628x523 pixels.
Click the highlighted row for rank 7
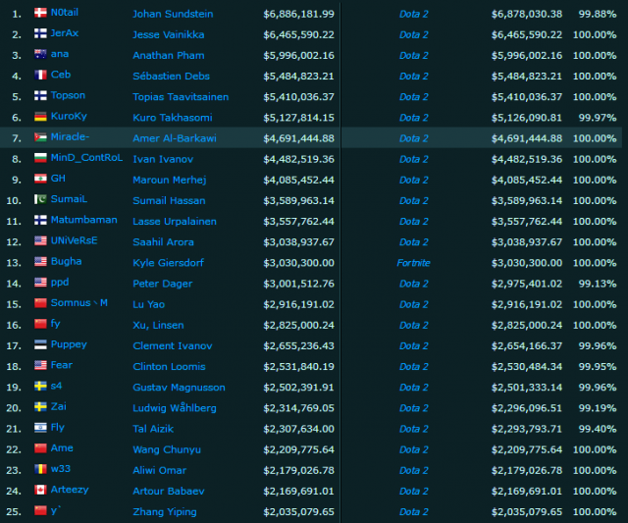[x=314, y=138]
